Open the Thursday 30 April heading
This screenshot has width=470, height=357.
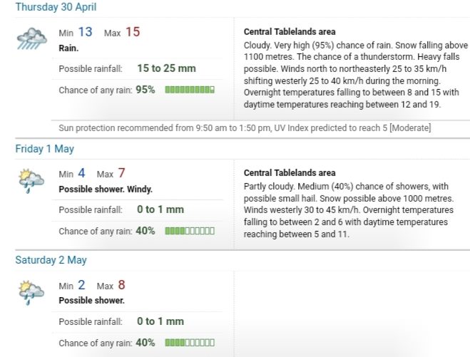coord(56,7)
